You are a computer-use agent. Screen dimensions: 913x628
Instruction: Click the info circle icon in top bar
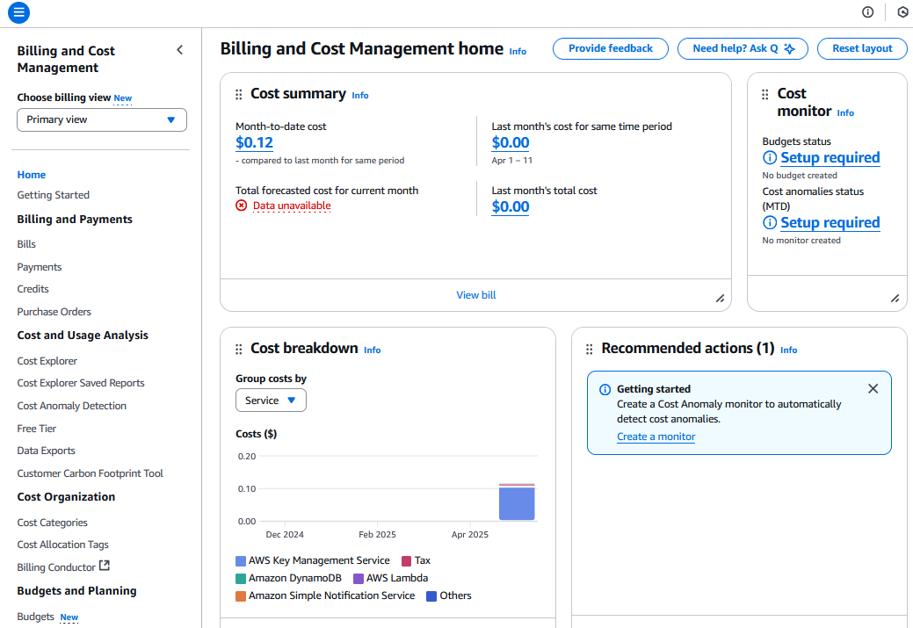867,12
